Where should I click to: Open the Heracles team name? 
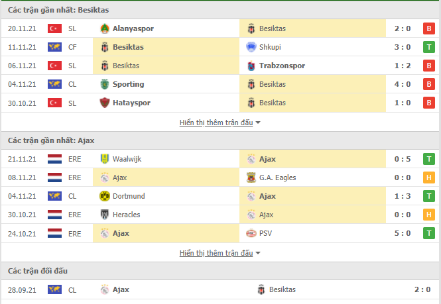(x=126, y=215)
